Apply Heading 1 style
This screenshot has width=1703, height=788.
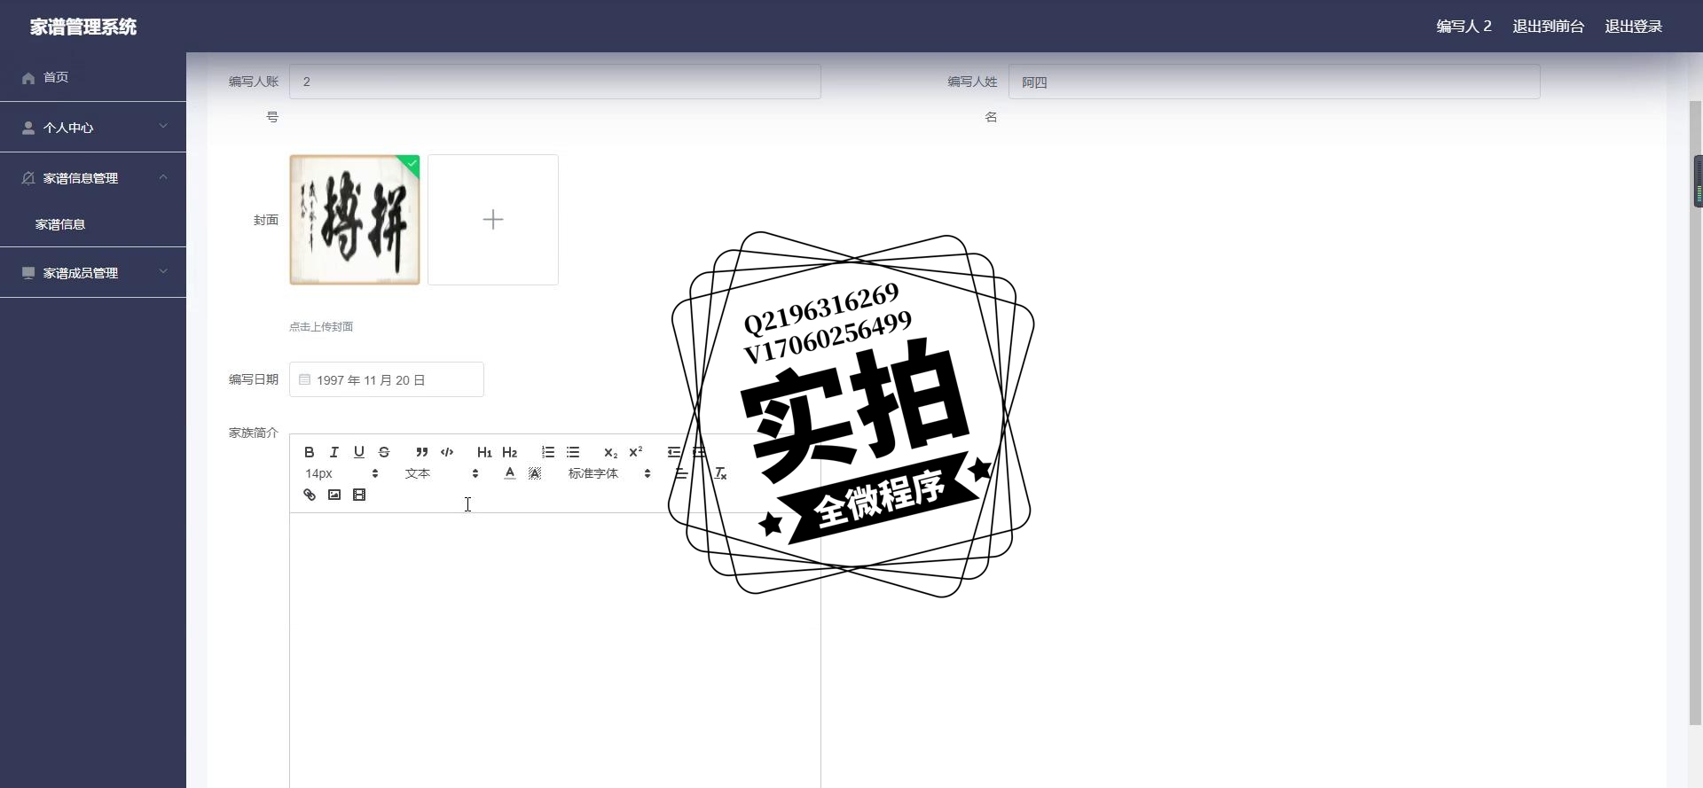484,452
